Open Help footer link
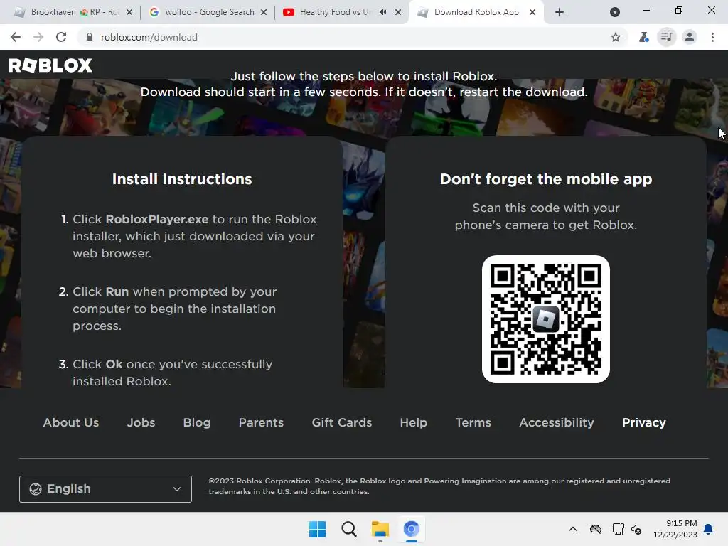This screenshot has width=728, height=546. coord(413,422)
